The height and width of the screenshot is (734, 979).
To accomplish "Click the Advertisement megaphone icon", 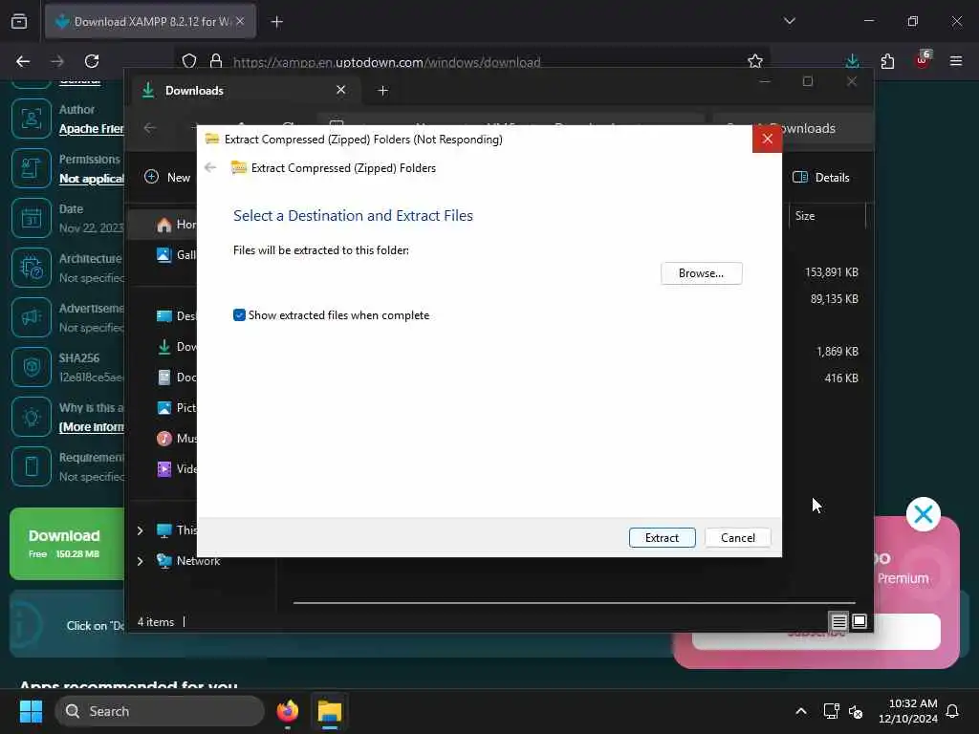I will pyautogui.click(x=32, y=317).
